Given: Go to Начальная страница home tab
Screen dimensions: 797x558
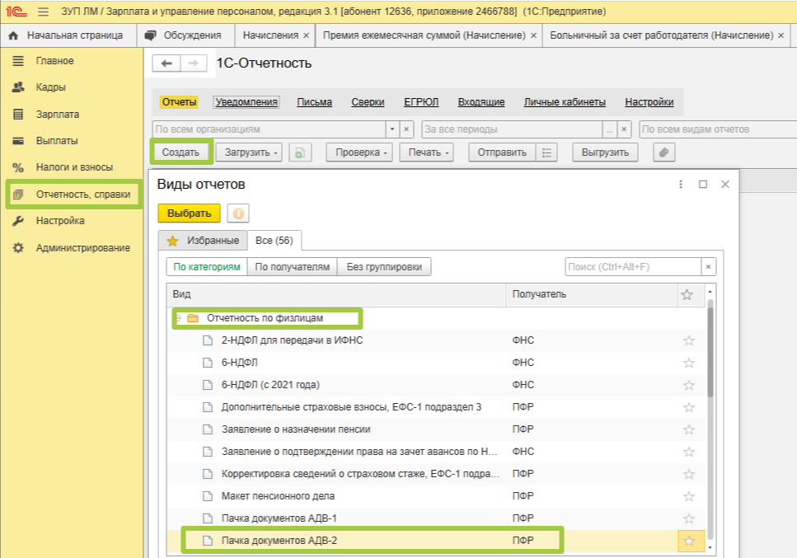Looking at the screenshot, I should pyautogui.click(x=68, y=35).
